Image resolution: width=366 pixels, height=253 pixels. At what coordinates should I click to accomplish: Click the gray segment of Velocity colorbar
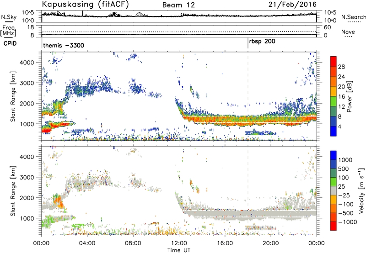[334, 190]
